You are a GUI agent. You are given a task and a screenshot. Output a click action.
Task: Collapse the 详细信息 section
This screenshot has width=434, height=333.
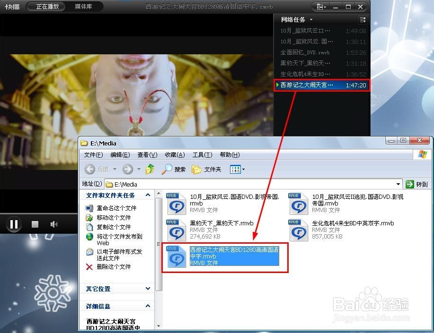(x=148, y=306)
